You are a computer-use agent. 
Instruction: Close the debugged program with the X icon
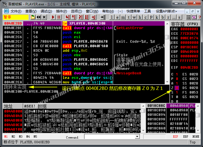pyautogui.click(x=44, y=17)
